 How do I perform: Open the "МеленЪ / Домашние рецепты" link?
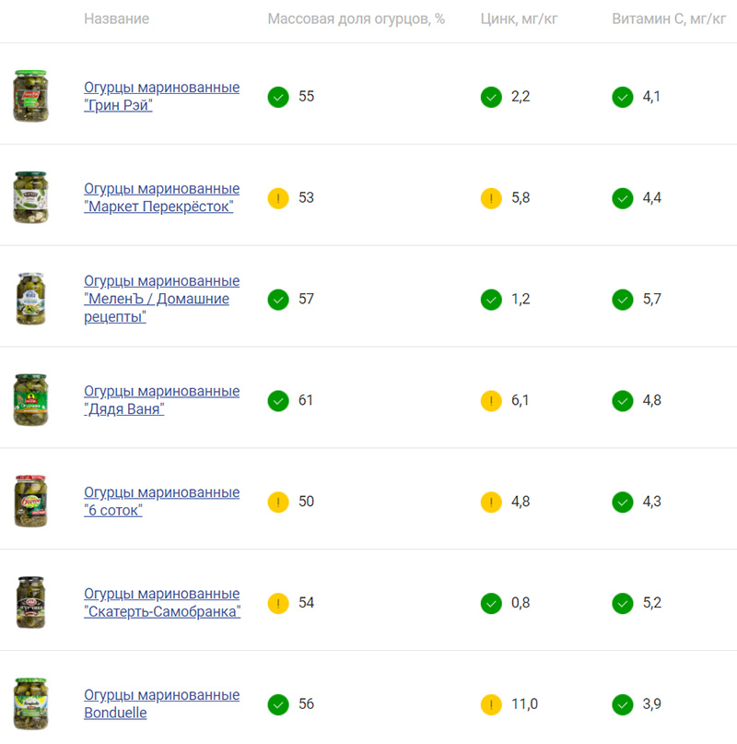(x=162, y=299)
